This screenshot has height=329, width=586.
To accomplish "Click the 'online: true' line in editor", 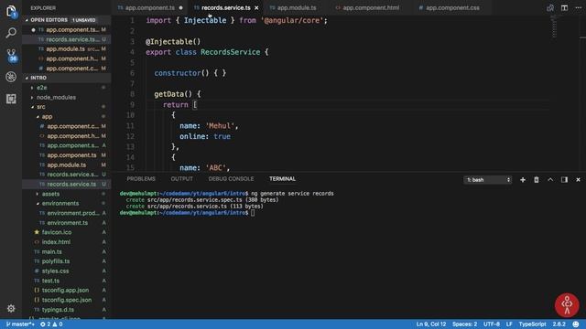I will (205, 136).
